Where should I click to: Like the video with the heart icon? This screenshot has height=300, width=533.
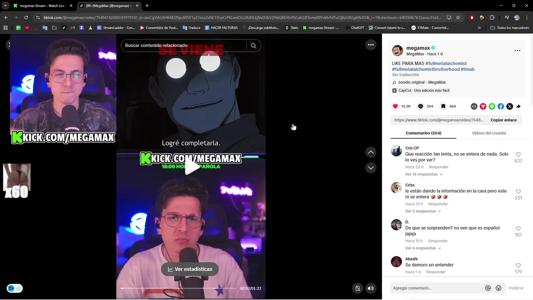click(395, 106)
